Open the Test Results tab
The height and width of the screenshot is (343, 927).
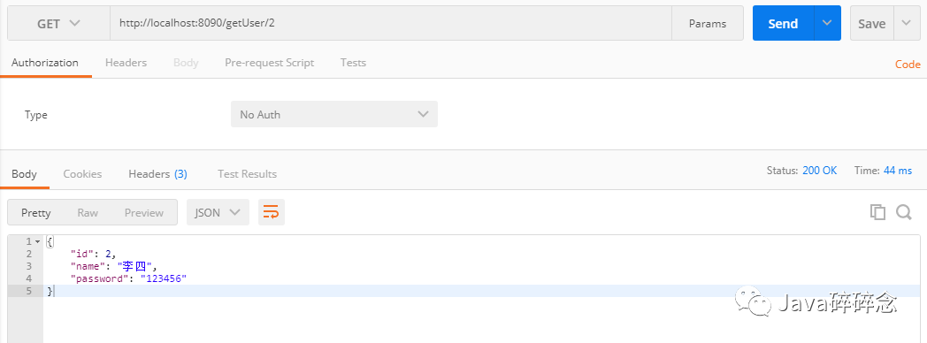click(247, 174)
